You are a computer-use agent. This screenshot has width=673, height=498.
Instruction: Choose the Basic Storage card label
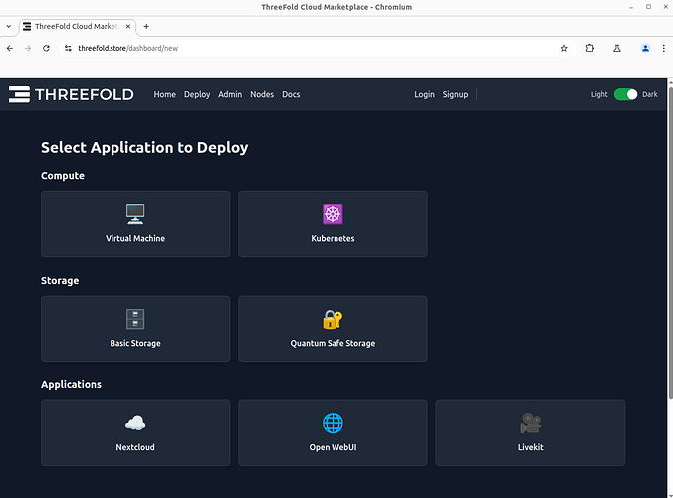click(x=135, y=343)
